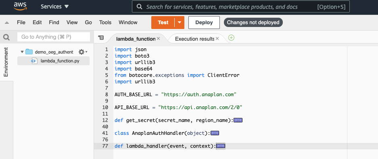Viewport: 378px width, 159px height.
Task: Click the import base64 line
Action: [133, 69]
